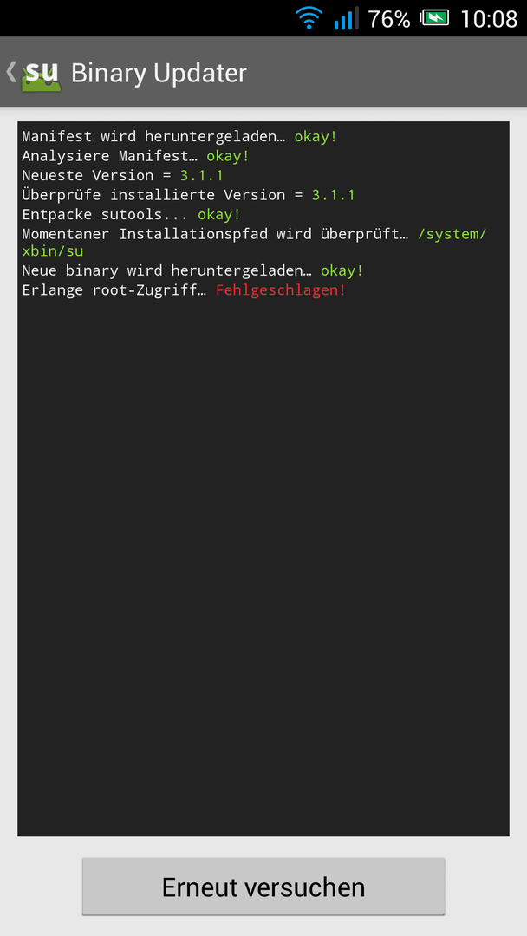
Task: Tap the Erlange root-Zugriff log text
Action: 114,290
